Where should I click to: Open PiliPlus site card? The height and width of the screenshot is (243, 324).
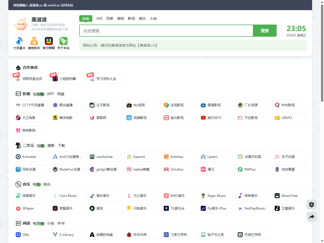[253, 169]
